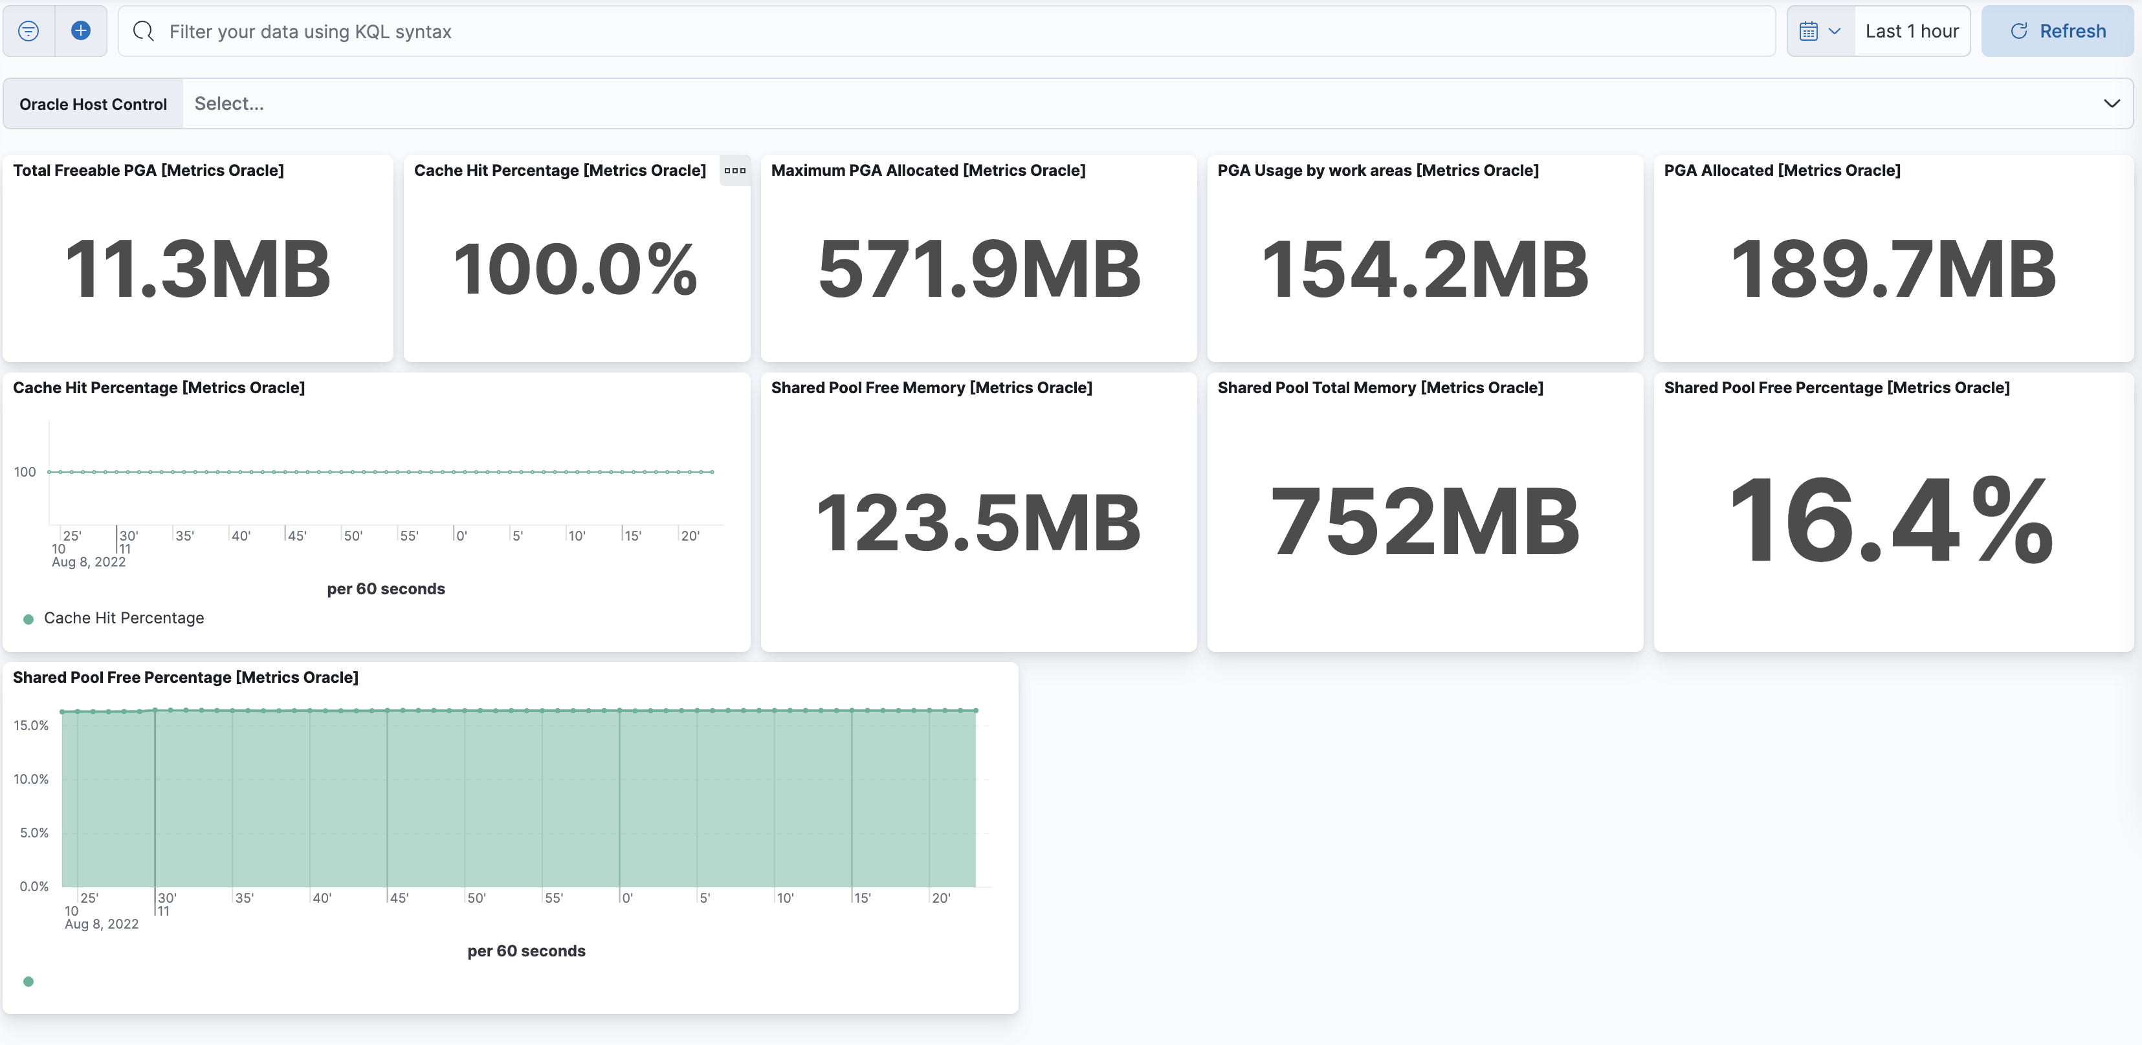This screenshot has height=1045, width=2142.
Task: Click Total Freeable PGA panel title
Action: (x=148, y=170)
